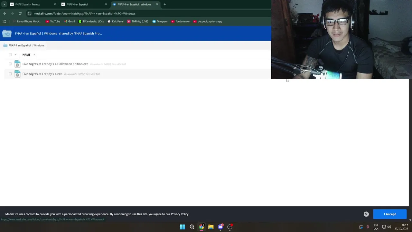Open the Chrome apps grid icon
Image resolution: width=412 pixels, height=232 pixels.
click(x=4, y=22)
